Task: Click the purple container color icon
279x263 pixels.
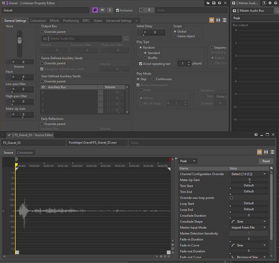Action: (95, 10)
